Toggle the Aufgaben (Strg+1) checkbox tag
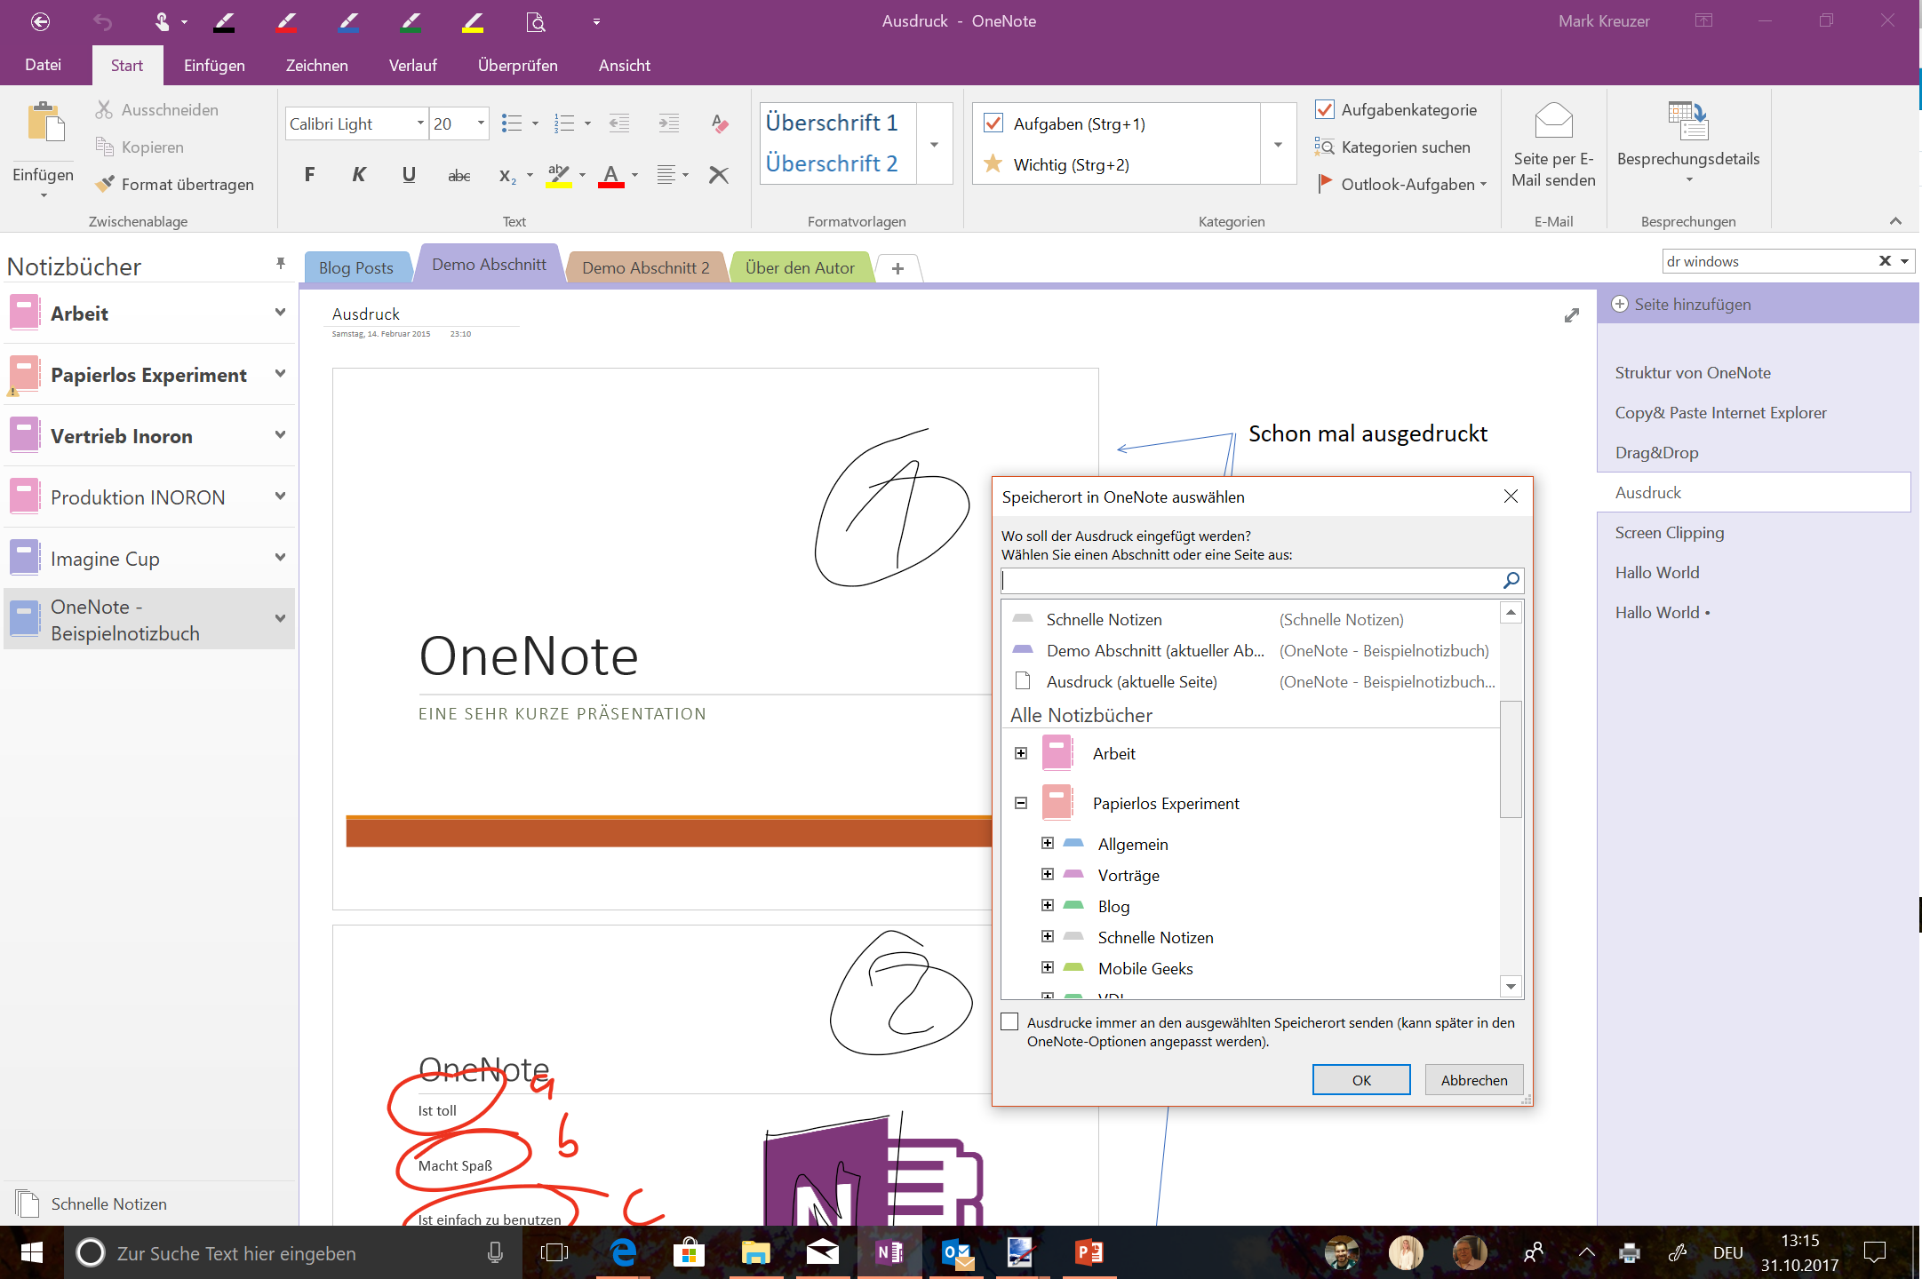Image resolution: width=1922 pixels, height=1279 pixels. (993, 123)
